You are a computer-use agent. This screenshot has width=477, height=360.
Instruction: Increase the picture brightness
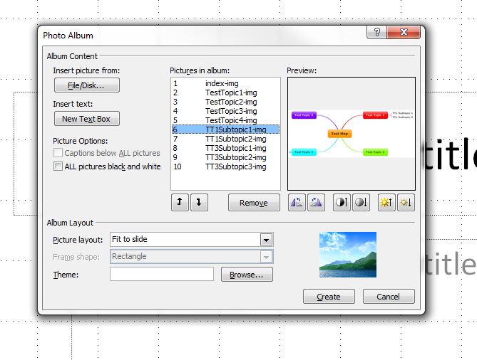pos(387,203)
